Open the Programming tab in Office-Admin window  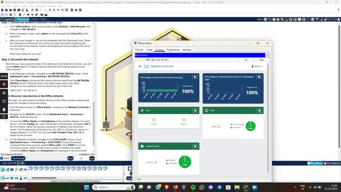coord(173,50)
